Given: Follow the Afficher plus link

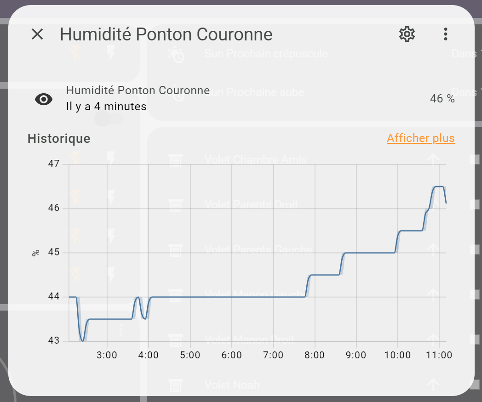Looking at the screenshot, I should (420, 138).
